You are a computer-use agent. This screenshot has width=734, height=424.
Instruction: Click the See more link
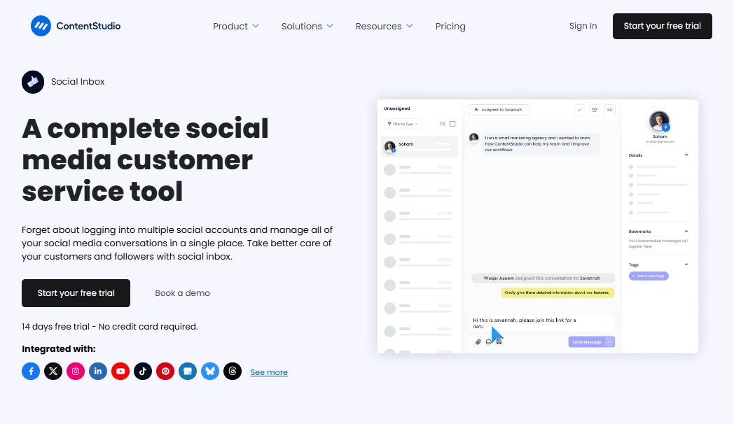[x=269, y=372]
